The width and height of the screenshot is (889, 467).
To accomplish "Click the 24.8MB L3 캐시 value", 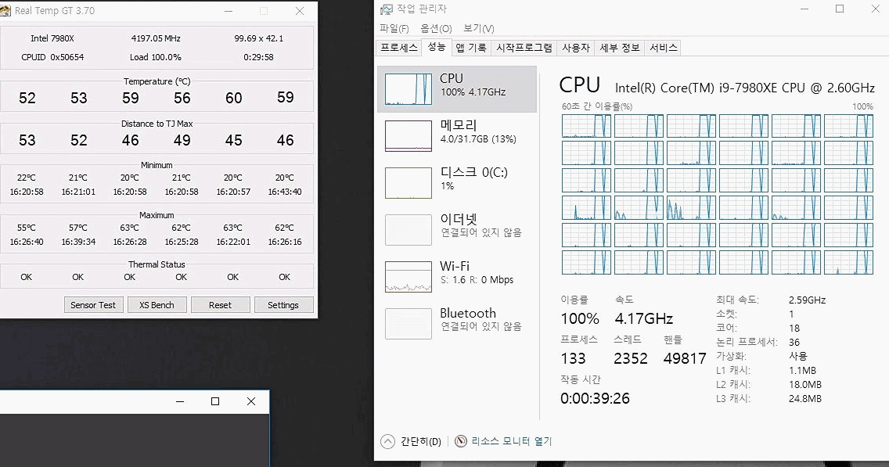I will click(x=805, y=398).
